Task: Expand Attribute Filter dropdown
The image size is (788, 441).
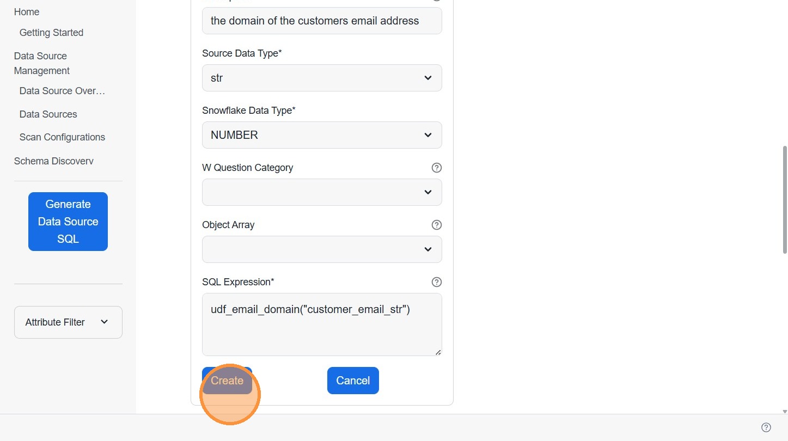Action: (x=68, y=322)
